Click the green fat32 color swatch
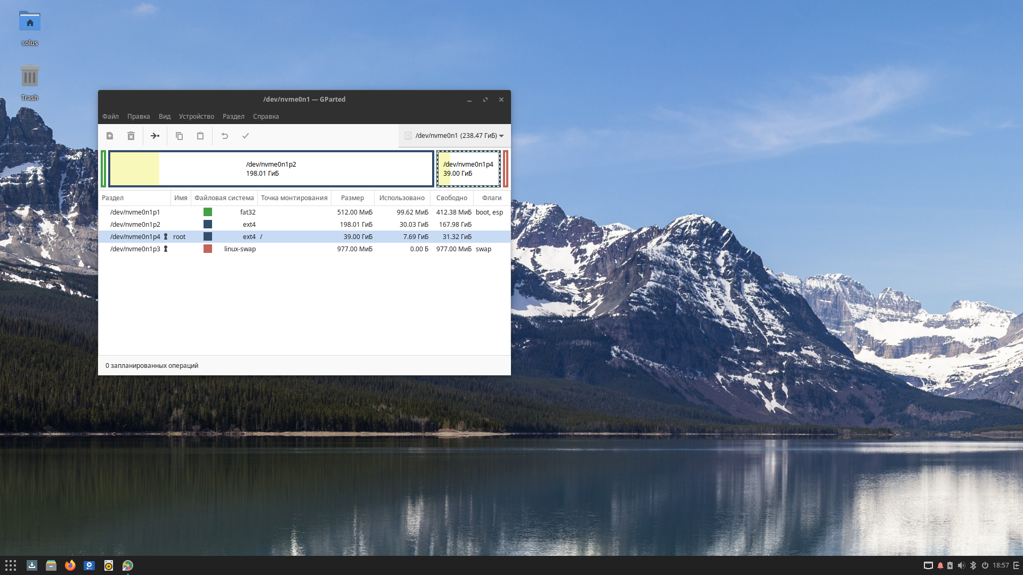This screenshot has height=575, width=1023. click(208, 212)
